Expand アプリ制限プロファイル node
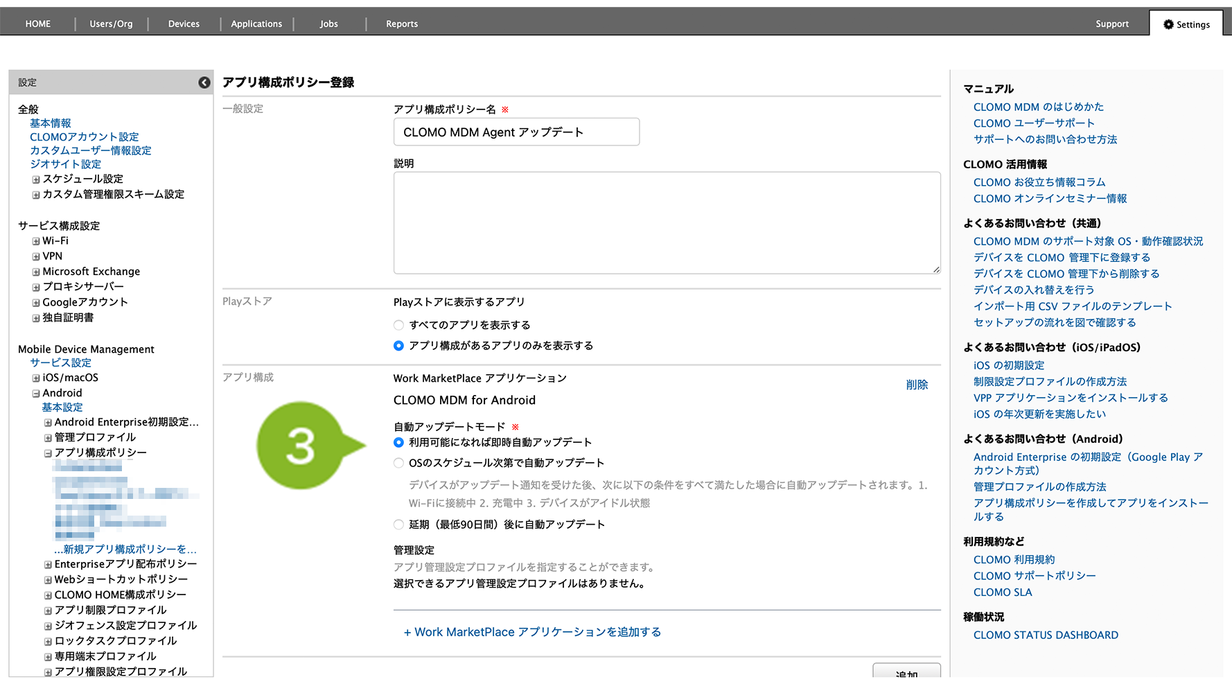Viewport: 1232px width, 693px height. click(48, 611)
